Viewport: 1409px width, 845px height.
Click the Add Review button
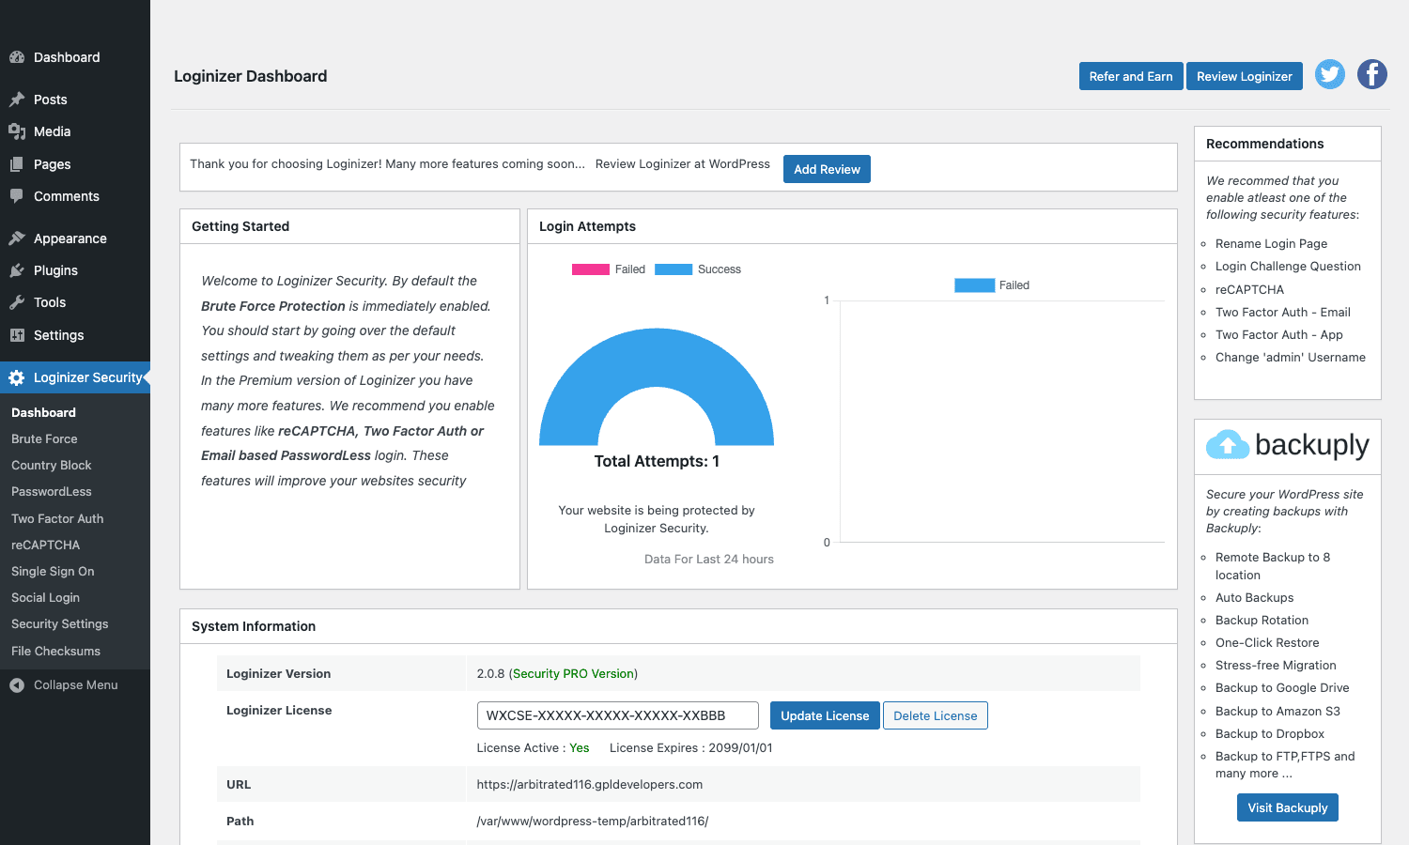(827, 169)
